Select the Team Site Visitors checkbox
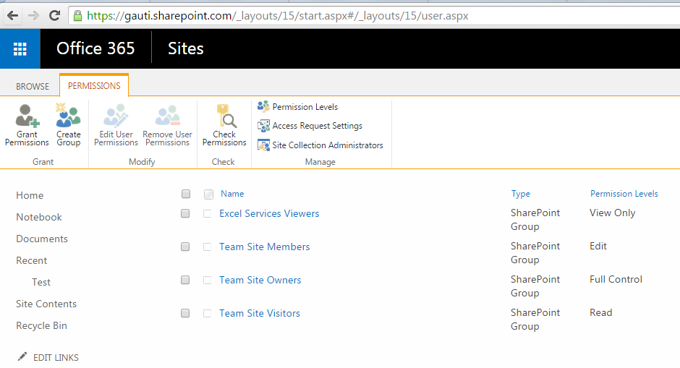Image resolution: width=680 pixels, height=368 pixels. 186,314
